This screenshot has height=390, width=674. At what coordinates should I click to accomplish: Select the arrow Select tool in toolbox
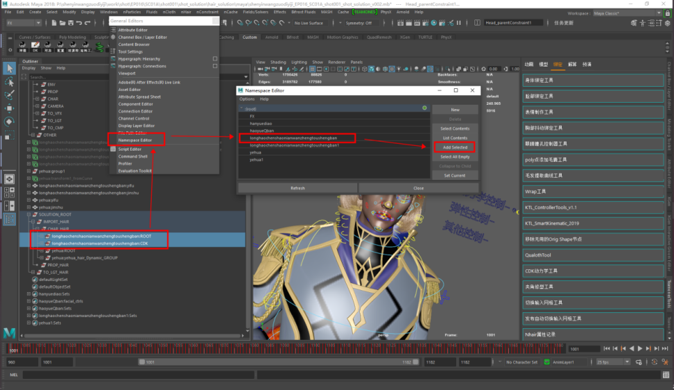coord(10,68)
